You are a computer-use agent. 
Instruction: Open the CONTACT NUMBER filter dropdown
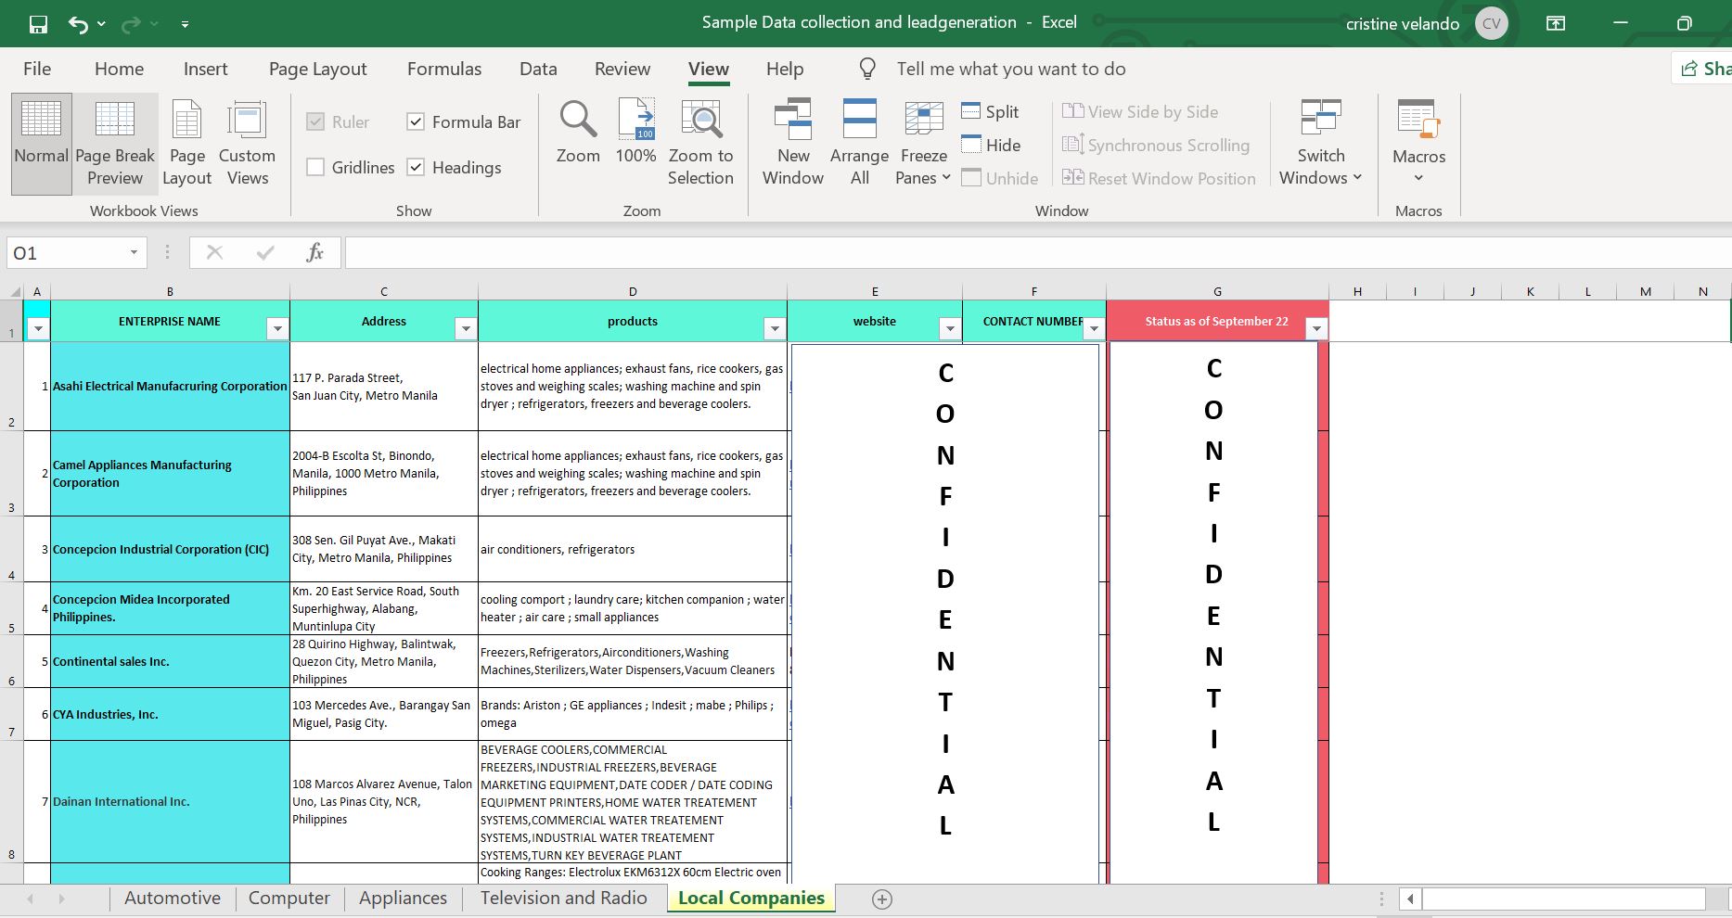(x=1095, y=328)
